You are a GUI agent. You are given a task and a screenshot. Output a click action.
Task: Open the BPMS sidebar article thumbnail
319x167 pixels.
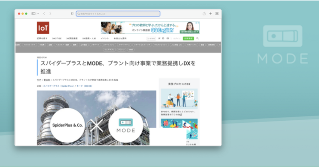click(x=179, y=99)
